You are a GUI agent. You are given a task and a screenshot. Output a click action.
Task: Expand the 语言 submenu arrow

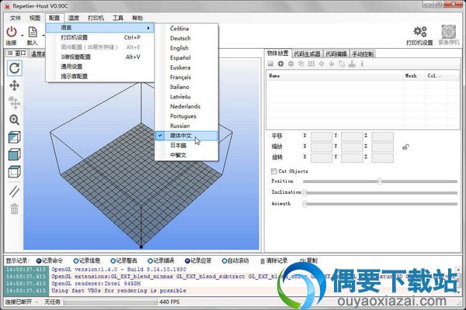tap(148, 28)
